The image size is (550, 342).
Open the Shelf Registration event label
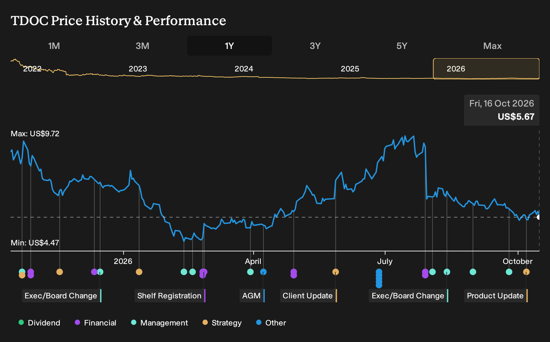tap(170, 296)
